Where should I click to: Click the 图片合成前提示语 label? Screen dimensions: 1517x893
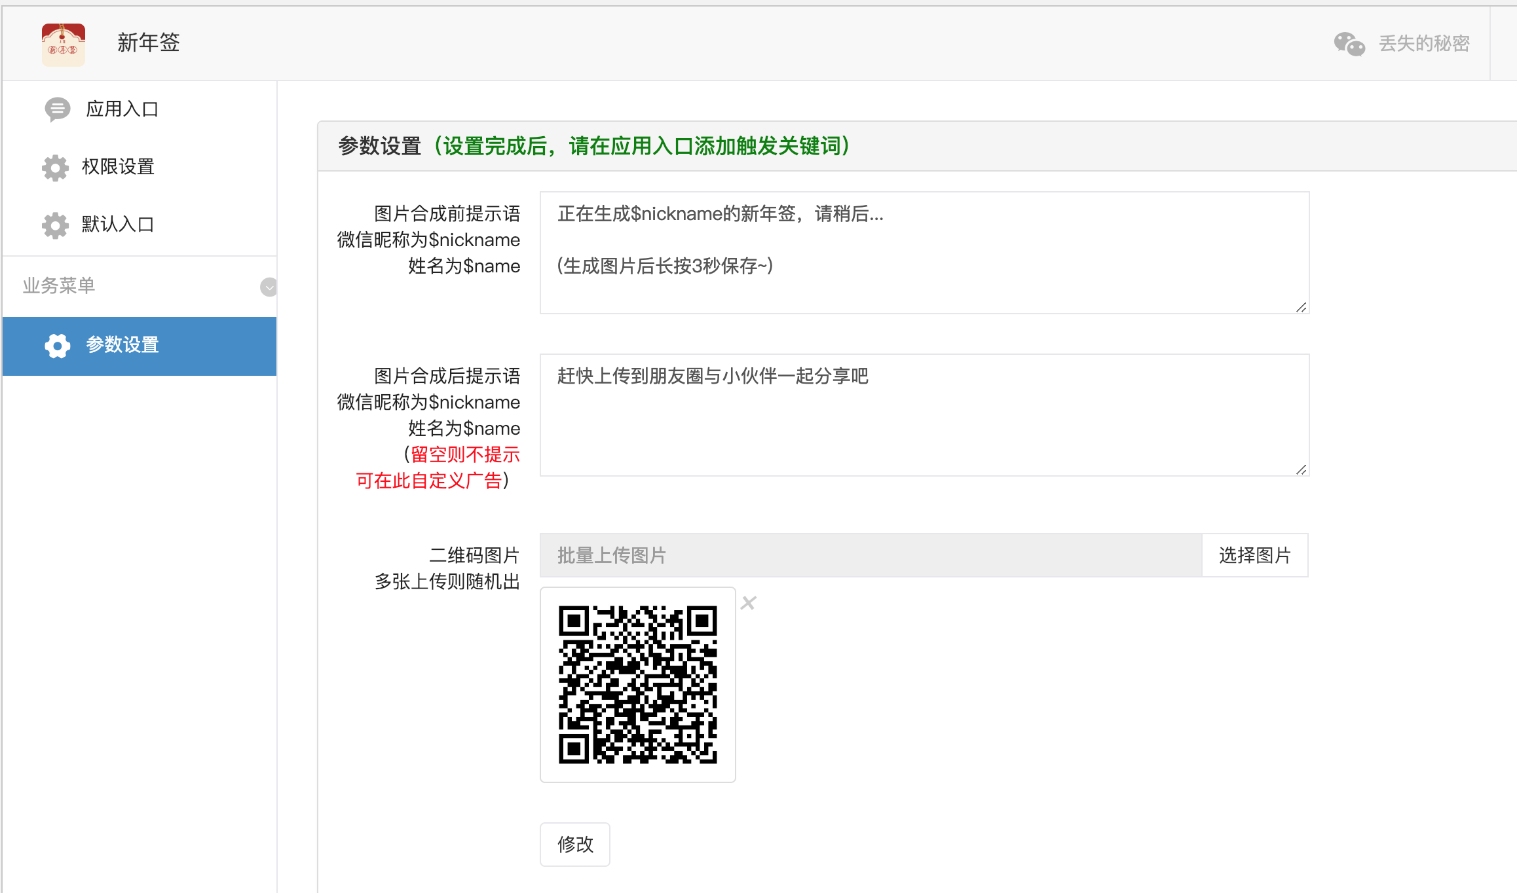point(447,213)
